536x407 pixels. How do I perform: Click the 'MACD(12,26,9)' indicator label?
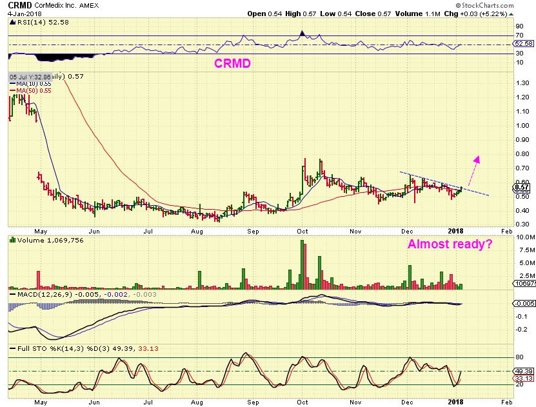(45, 295)
